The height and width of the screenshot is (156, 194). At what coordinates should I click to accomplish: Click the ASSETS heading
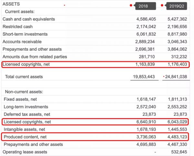click(x=11, y=4)
